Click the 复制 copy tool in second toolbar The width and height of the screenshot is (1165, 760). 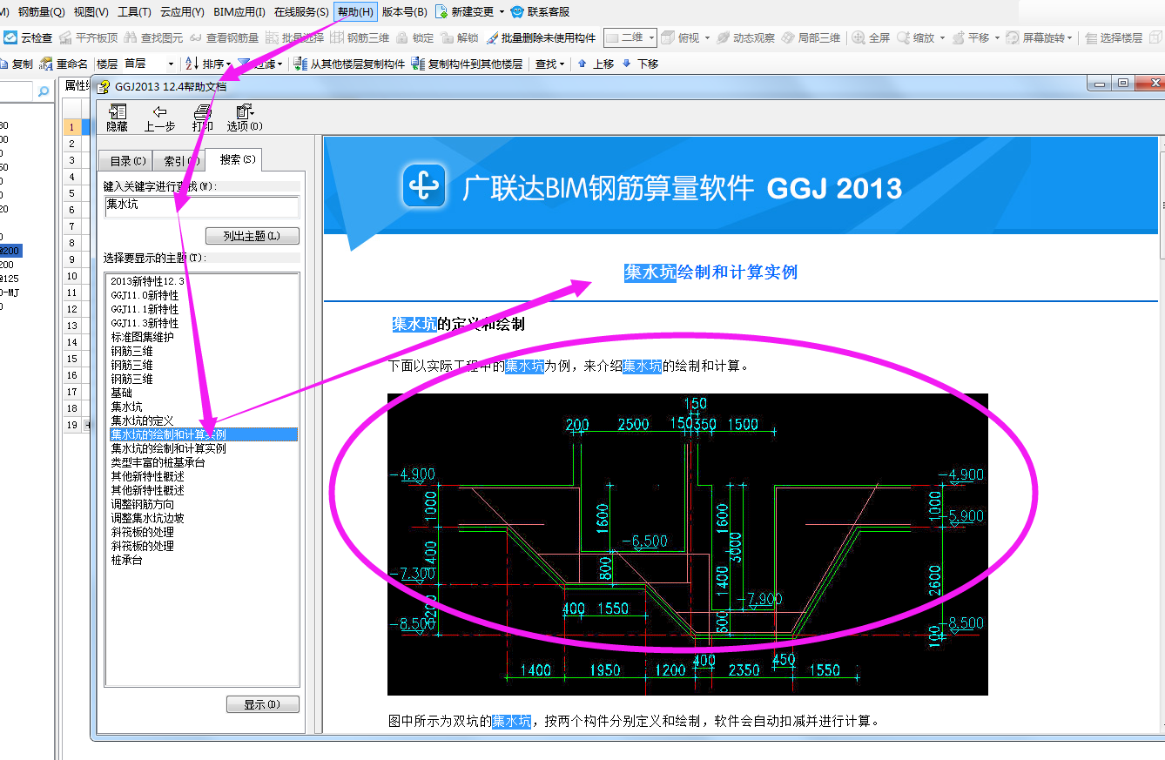[17, 64]
